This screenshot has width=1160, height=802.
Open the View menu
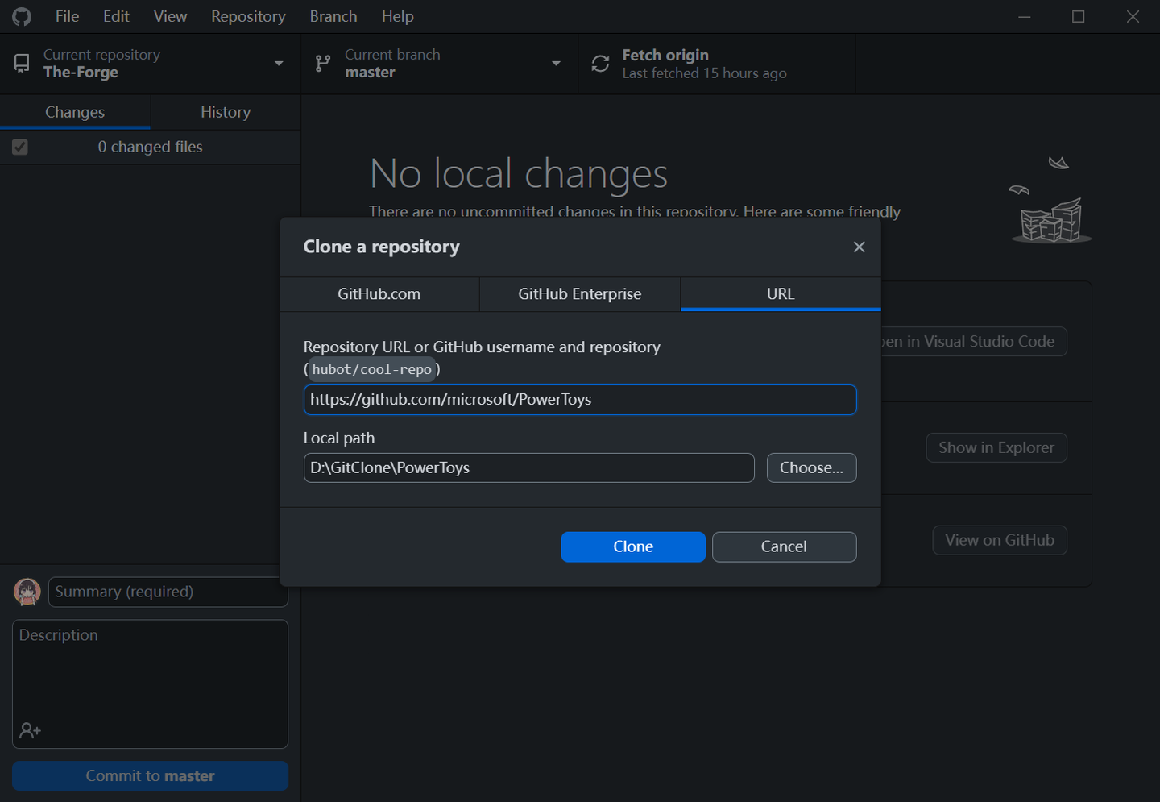[170, 16]
